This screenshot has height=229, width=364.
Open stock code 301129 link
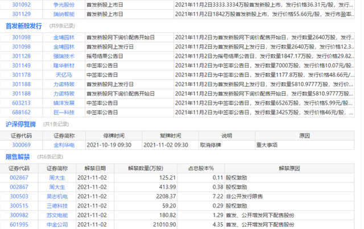[22, 14]
